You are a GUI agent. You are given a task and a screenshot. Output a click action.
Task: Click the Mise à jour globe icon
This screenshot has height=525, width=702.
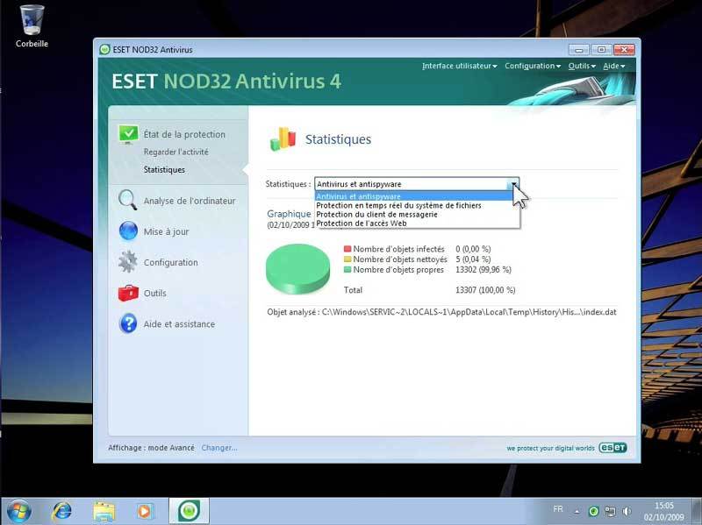point(128,231)
